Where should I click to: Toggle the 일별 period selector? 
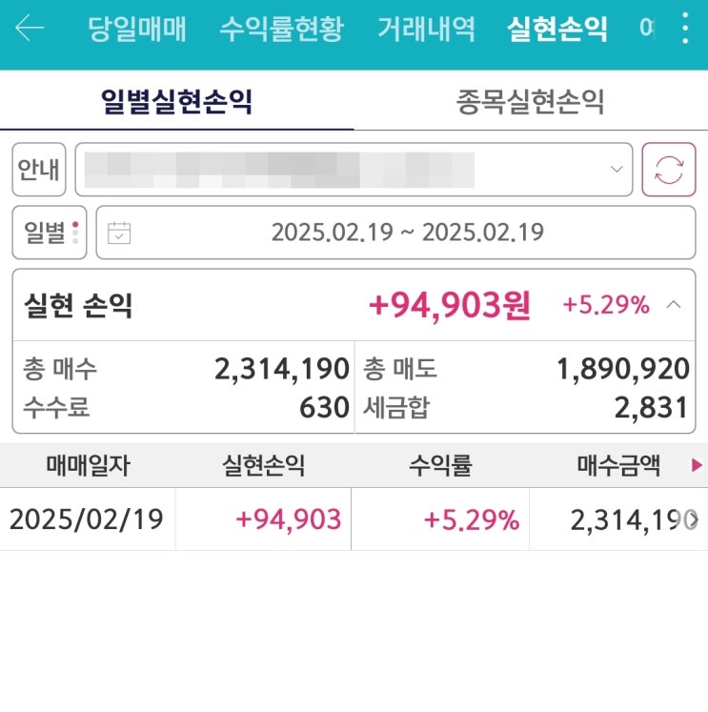click(x=49, y=233)
